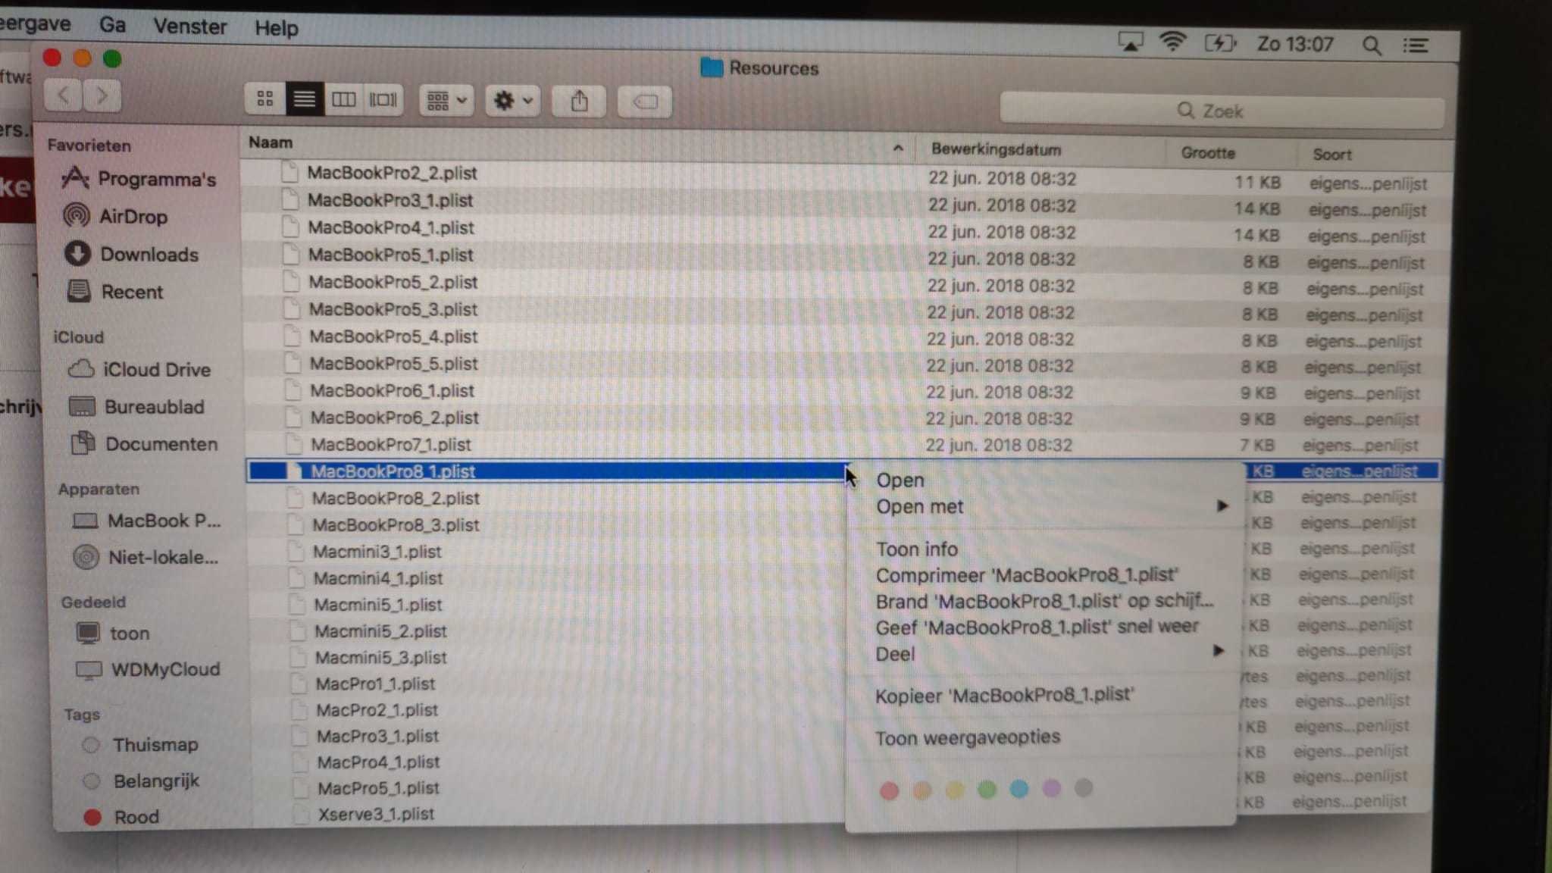Image resolution: width=1552 pixels, height=873 pixels.
Task: Open Notification Center icon in menu bar
Action: pos(1415,45)
